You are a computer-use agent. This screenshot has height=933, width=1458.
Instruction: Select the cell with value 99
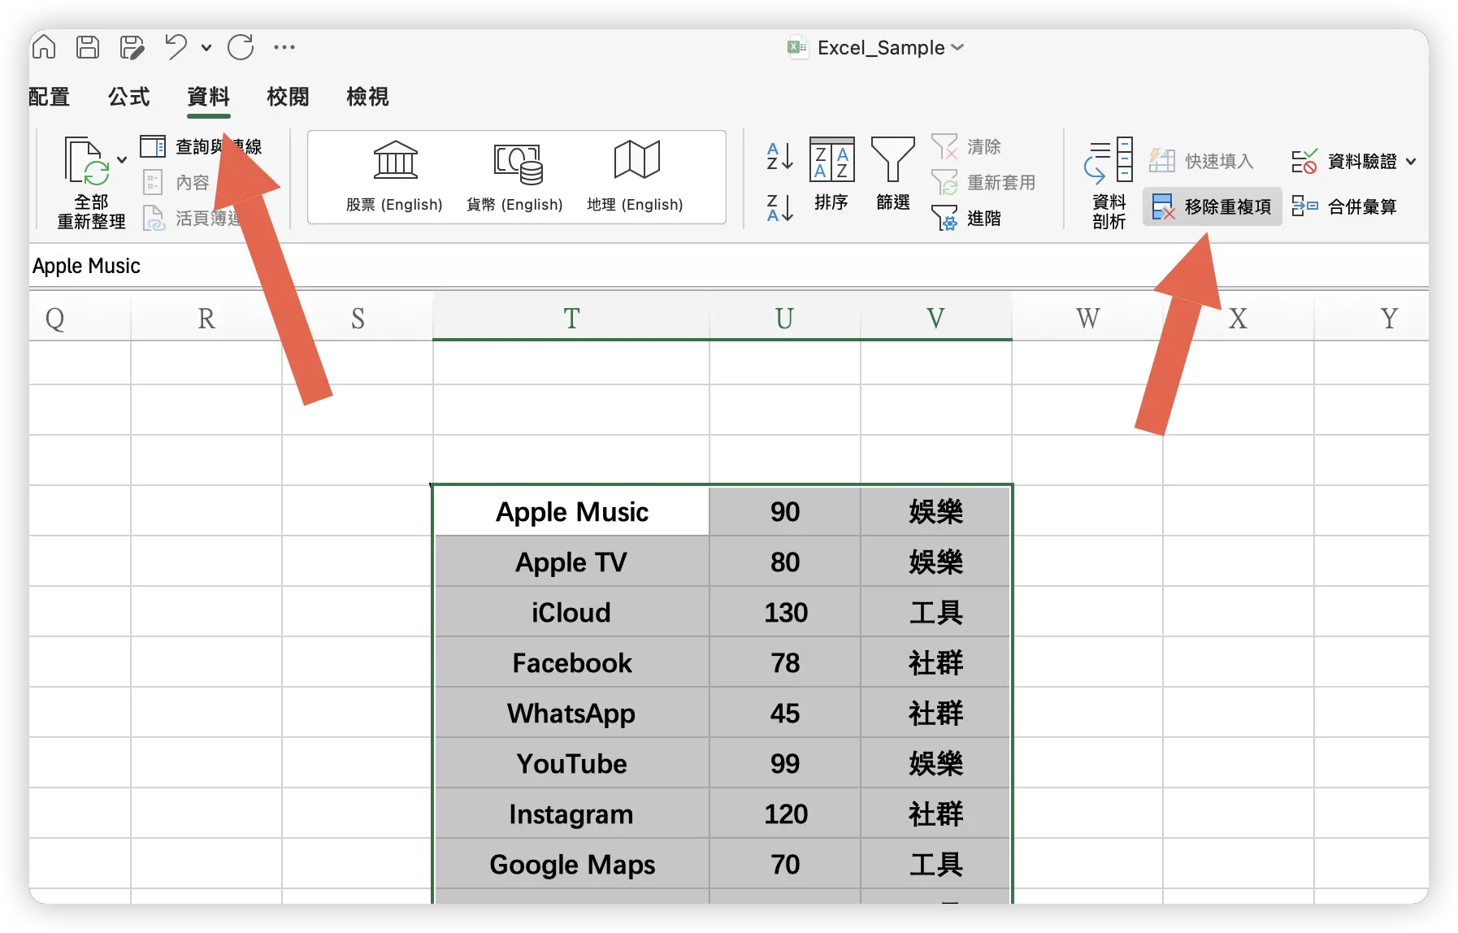tap(785, 763)
